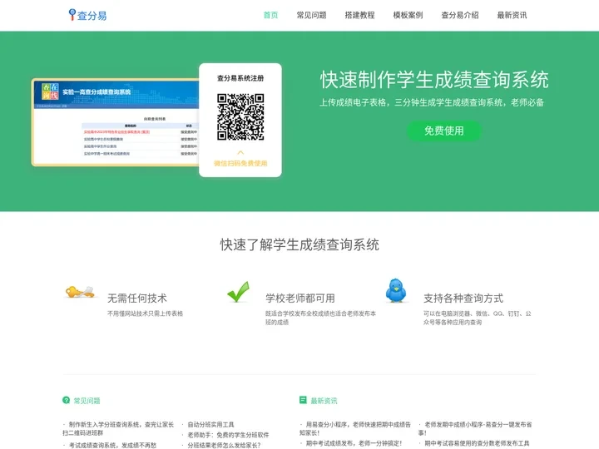Click the green checkmark icon
This screenshot has width=599, height=449.
click(238, 292)
